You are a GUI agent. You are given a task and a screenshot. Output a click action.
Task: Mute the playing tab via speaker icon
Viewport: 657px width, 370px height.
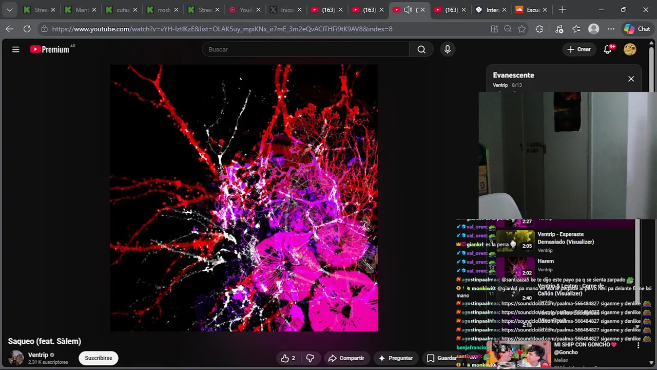[408, 10]
